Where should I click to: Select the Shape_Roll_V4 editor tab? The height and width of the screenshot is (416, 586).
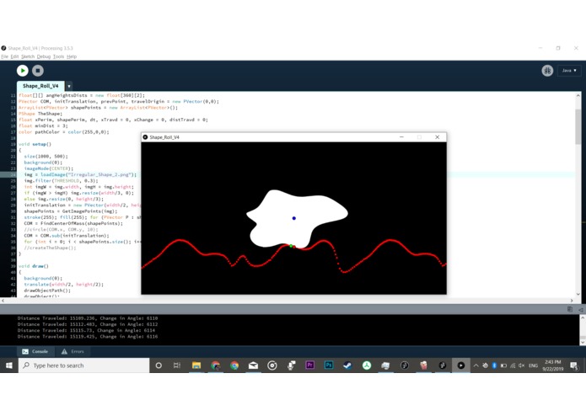40,86
